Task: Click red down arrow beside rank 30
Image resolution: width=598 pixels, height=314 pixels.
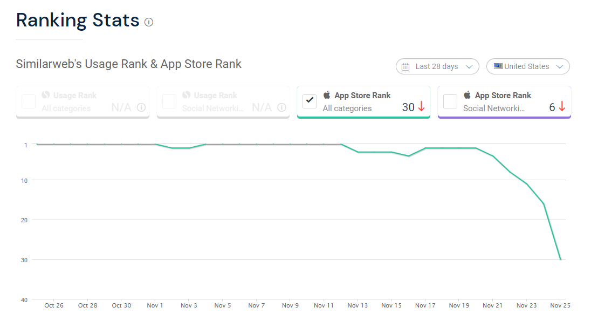Action: 422,106
